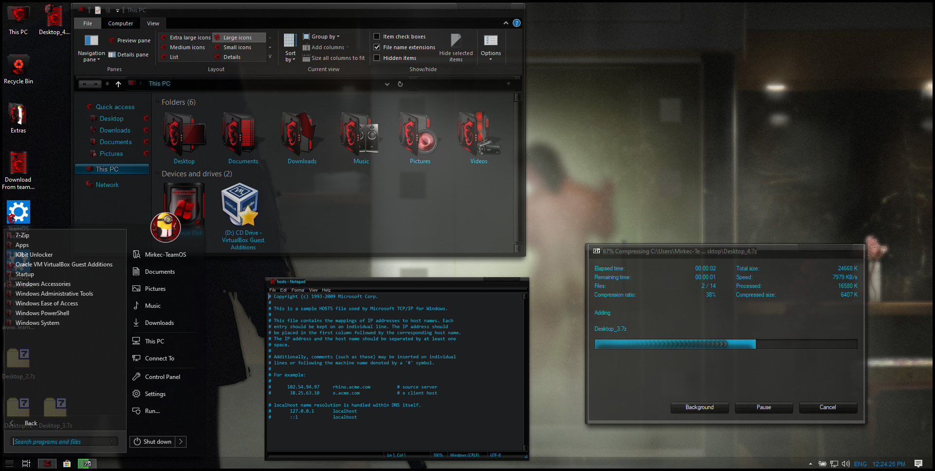Click the 7-Zip compression progress bar
The width and height of the screenshot is (935, 471).
pyautogui.click(x=726, y=344)
